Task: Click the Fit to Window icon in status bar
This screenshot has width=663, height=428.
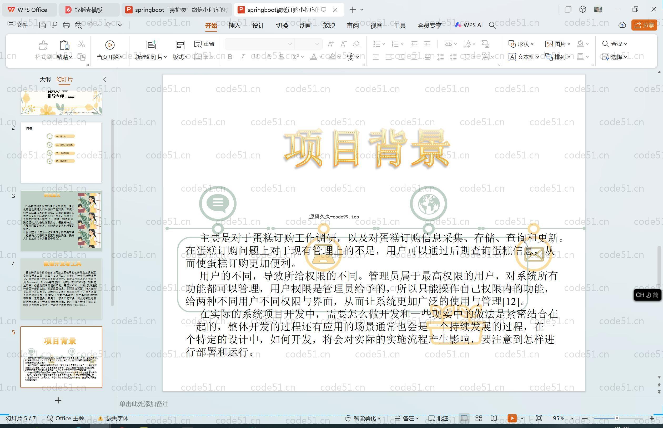Action: [x=539, y=418]
